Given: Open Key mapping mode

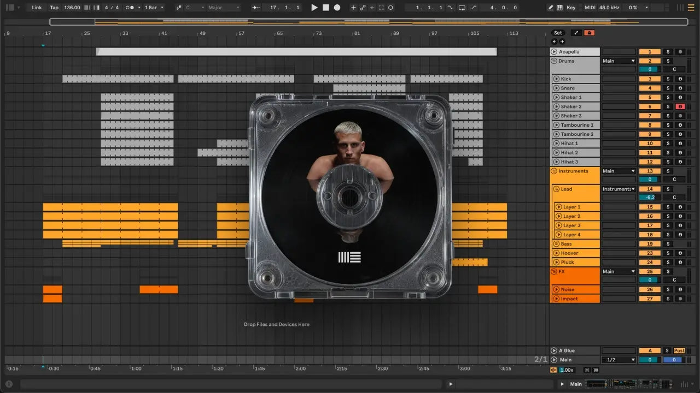Looking at the screenshot, I should point(571,8).
